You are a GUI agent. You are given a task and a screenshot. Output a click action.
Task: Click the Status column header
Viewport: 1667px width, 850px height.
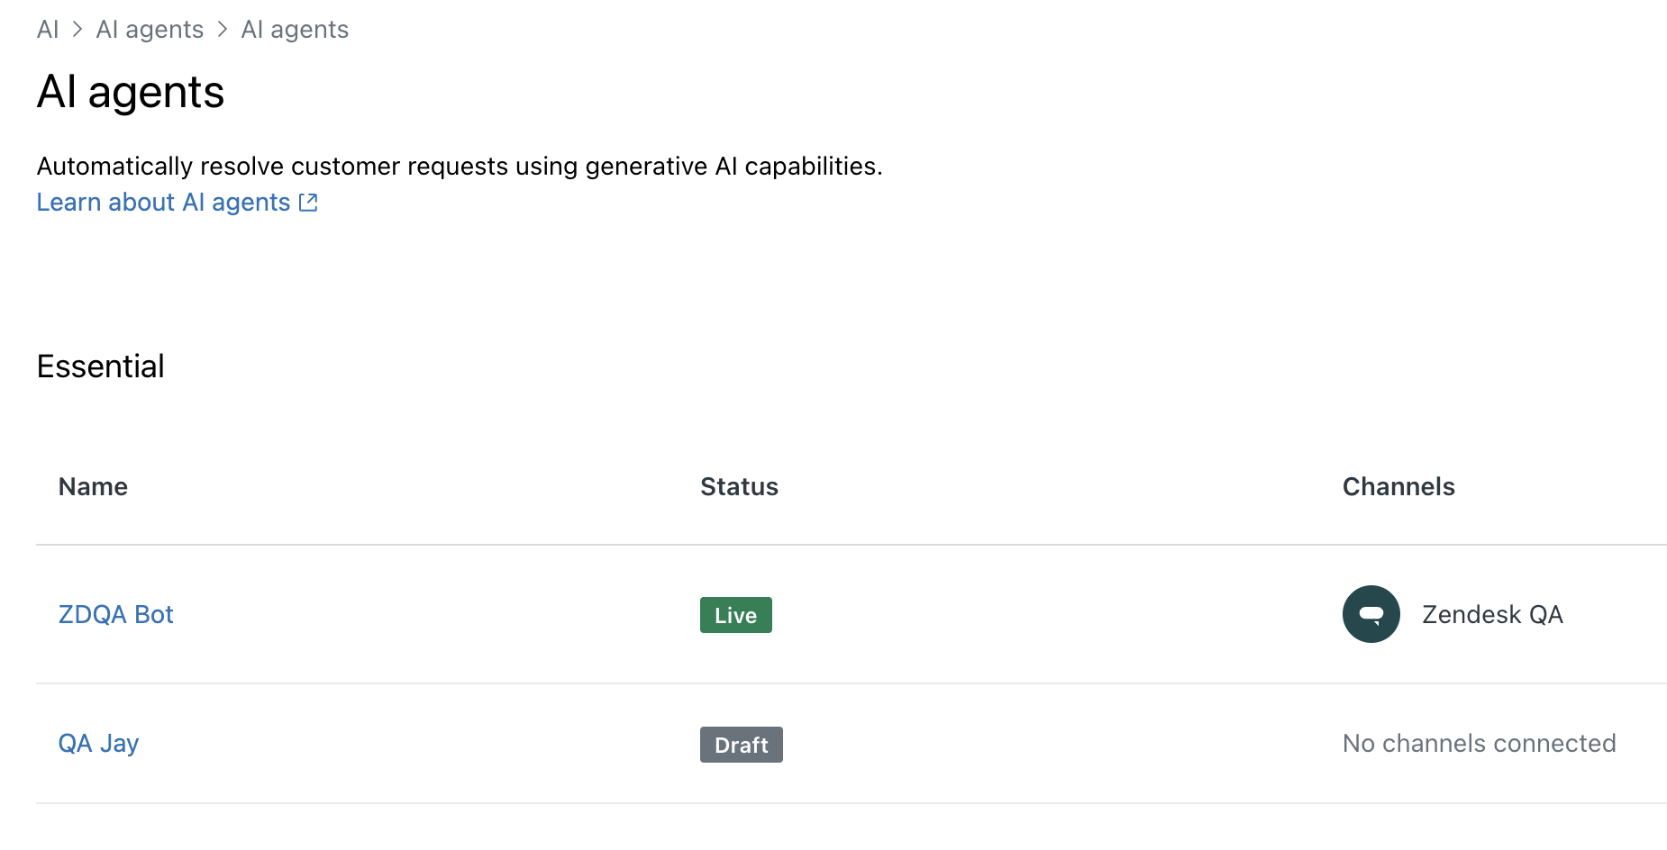tap(739, 487)
